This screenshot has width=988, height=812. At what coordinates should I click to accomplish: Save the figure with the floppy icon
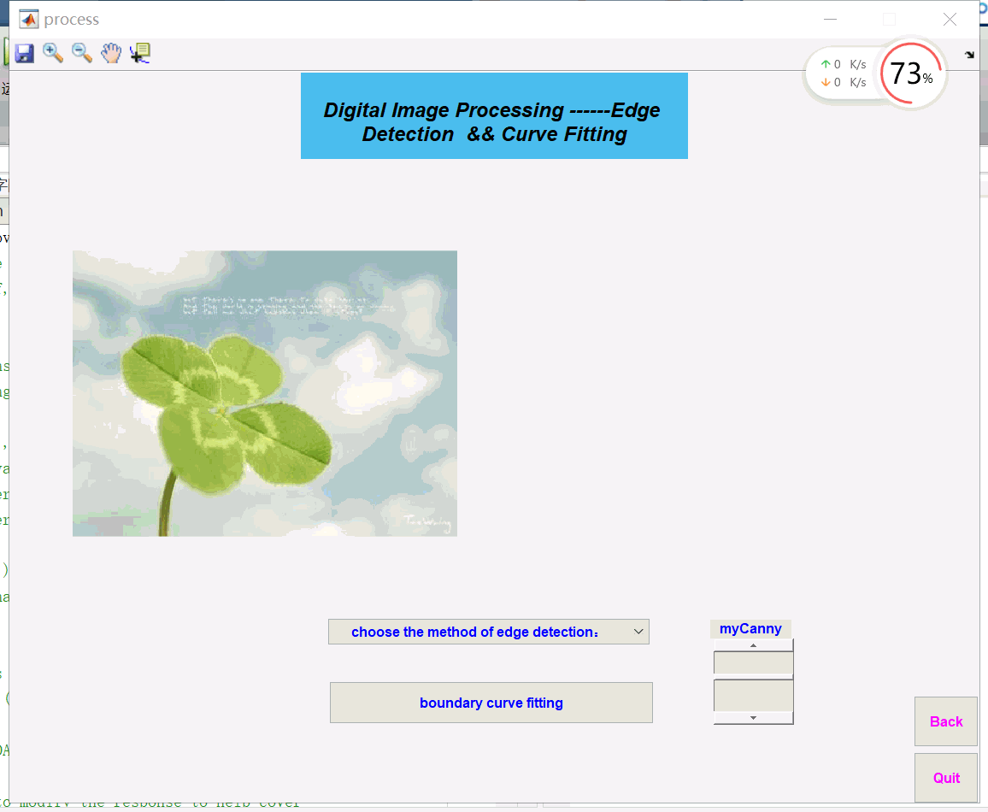[x=24, y=54]
